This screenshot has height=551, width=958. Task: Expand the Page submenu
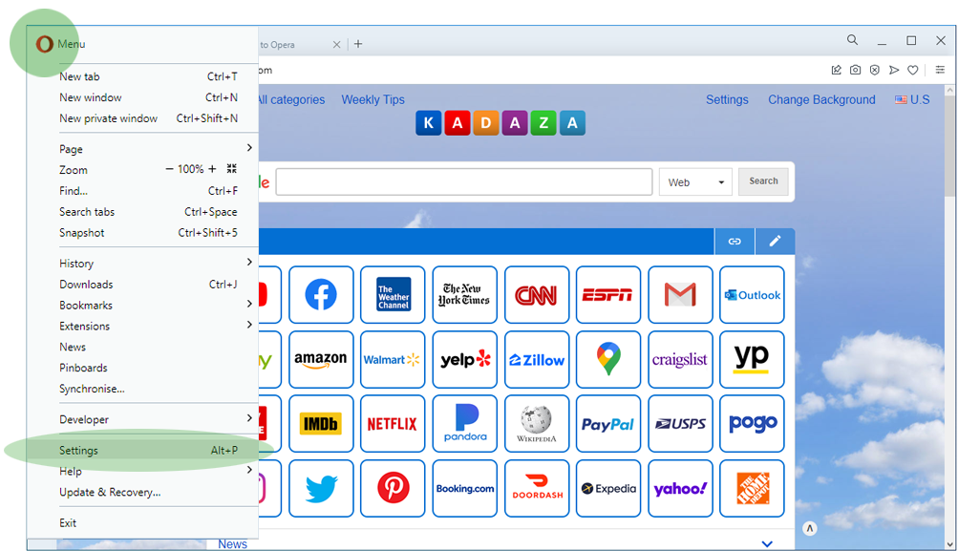(x=249, y=148)
